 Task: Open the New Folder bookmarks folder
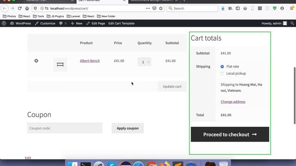[106, 16]
